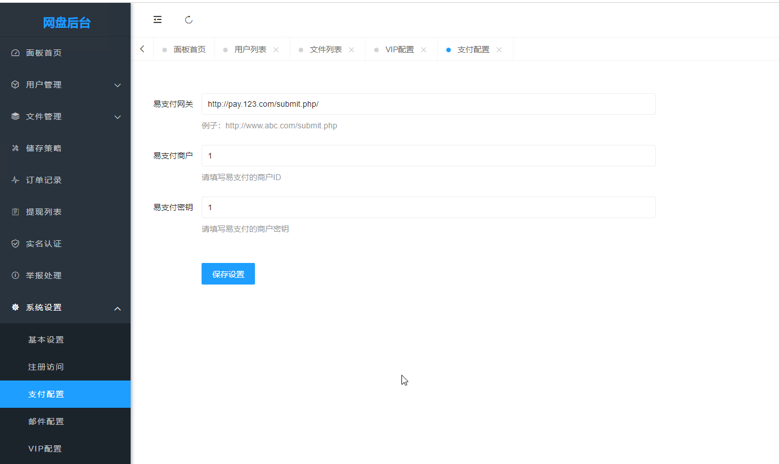
Task: Focus the 易支付网关 input field
Action: click(x=429, y=104)
